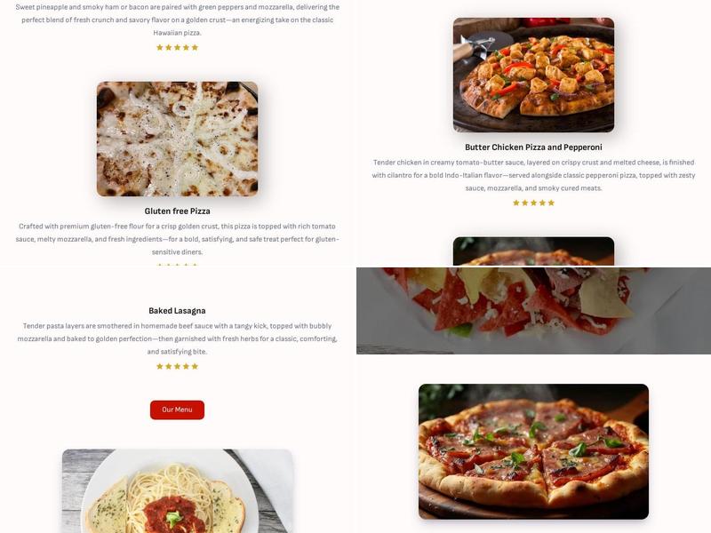
Task: Click the star rating under Hawaiian pizza description
Action: click(177, 48)
